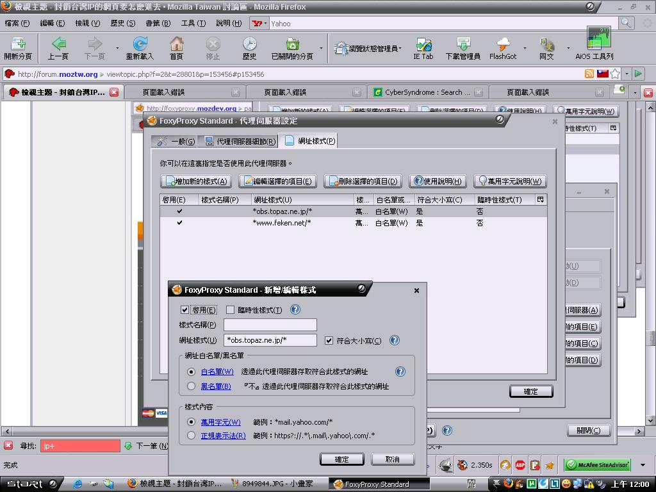Viewport: 656px width, 492px height.
Task: Go to the home page icon
Action: tap(176, 45)
